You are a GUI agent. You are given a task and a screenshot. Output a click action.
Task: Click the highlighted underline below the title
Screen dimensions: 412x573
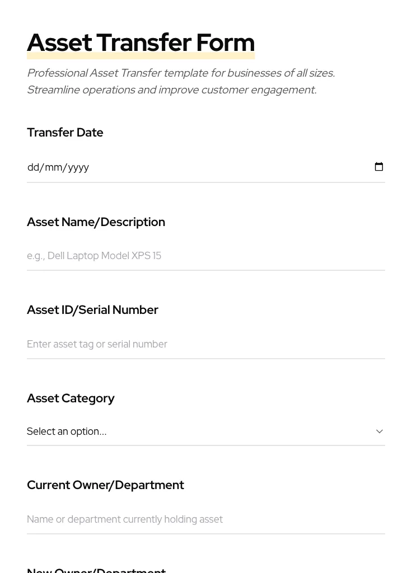(x=141, y=55)
